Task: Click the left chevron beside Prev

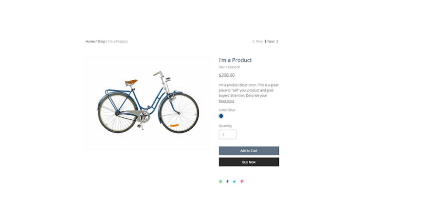Action: click(x=253, y=42)
